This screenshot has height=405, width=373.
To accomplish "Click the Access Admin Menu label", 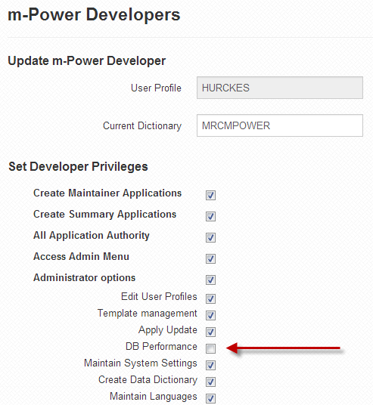I will click(x=81, y=256).
